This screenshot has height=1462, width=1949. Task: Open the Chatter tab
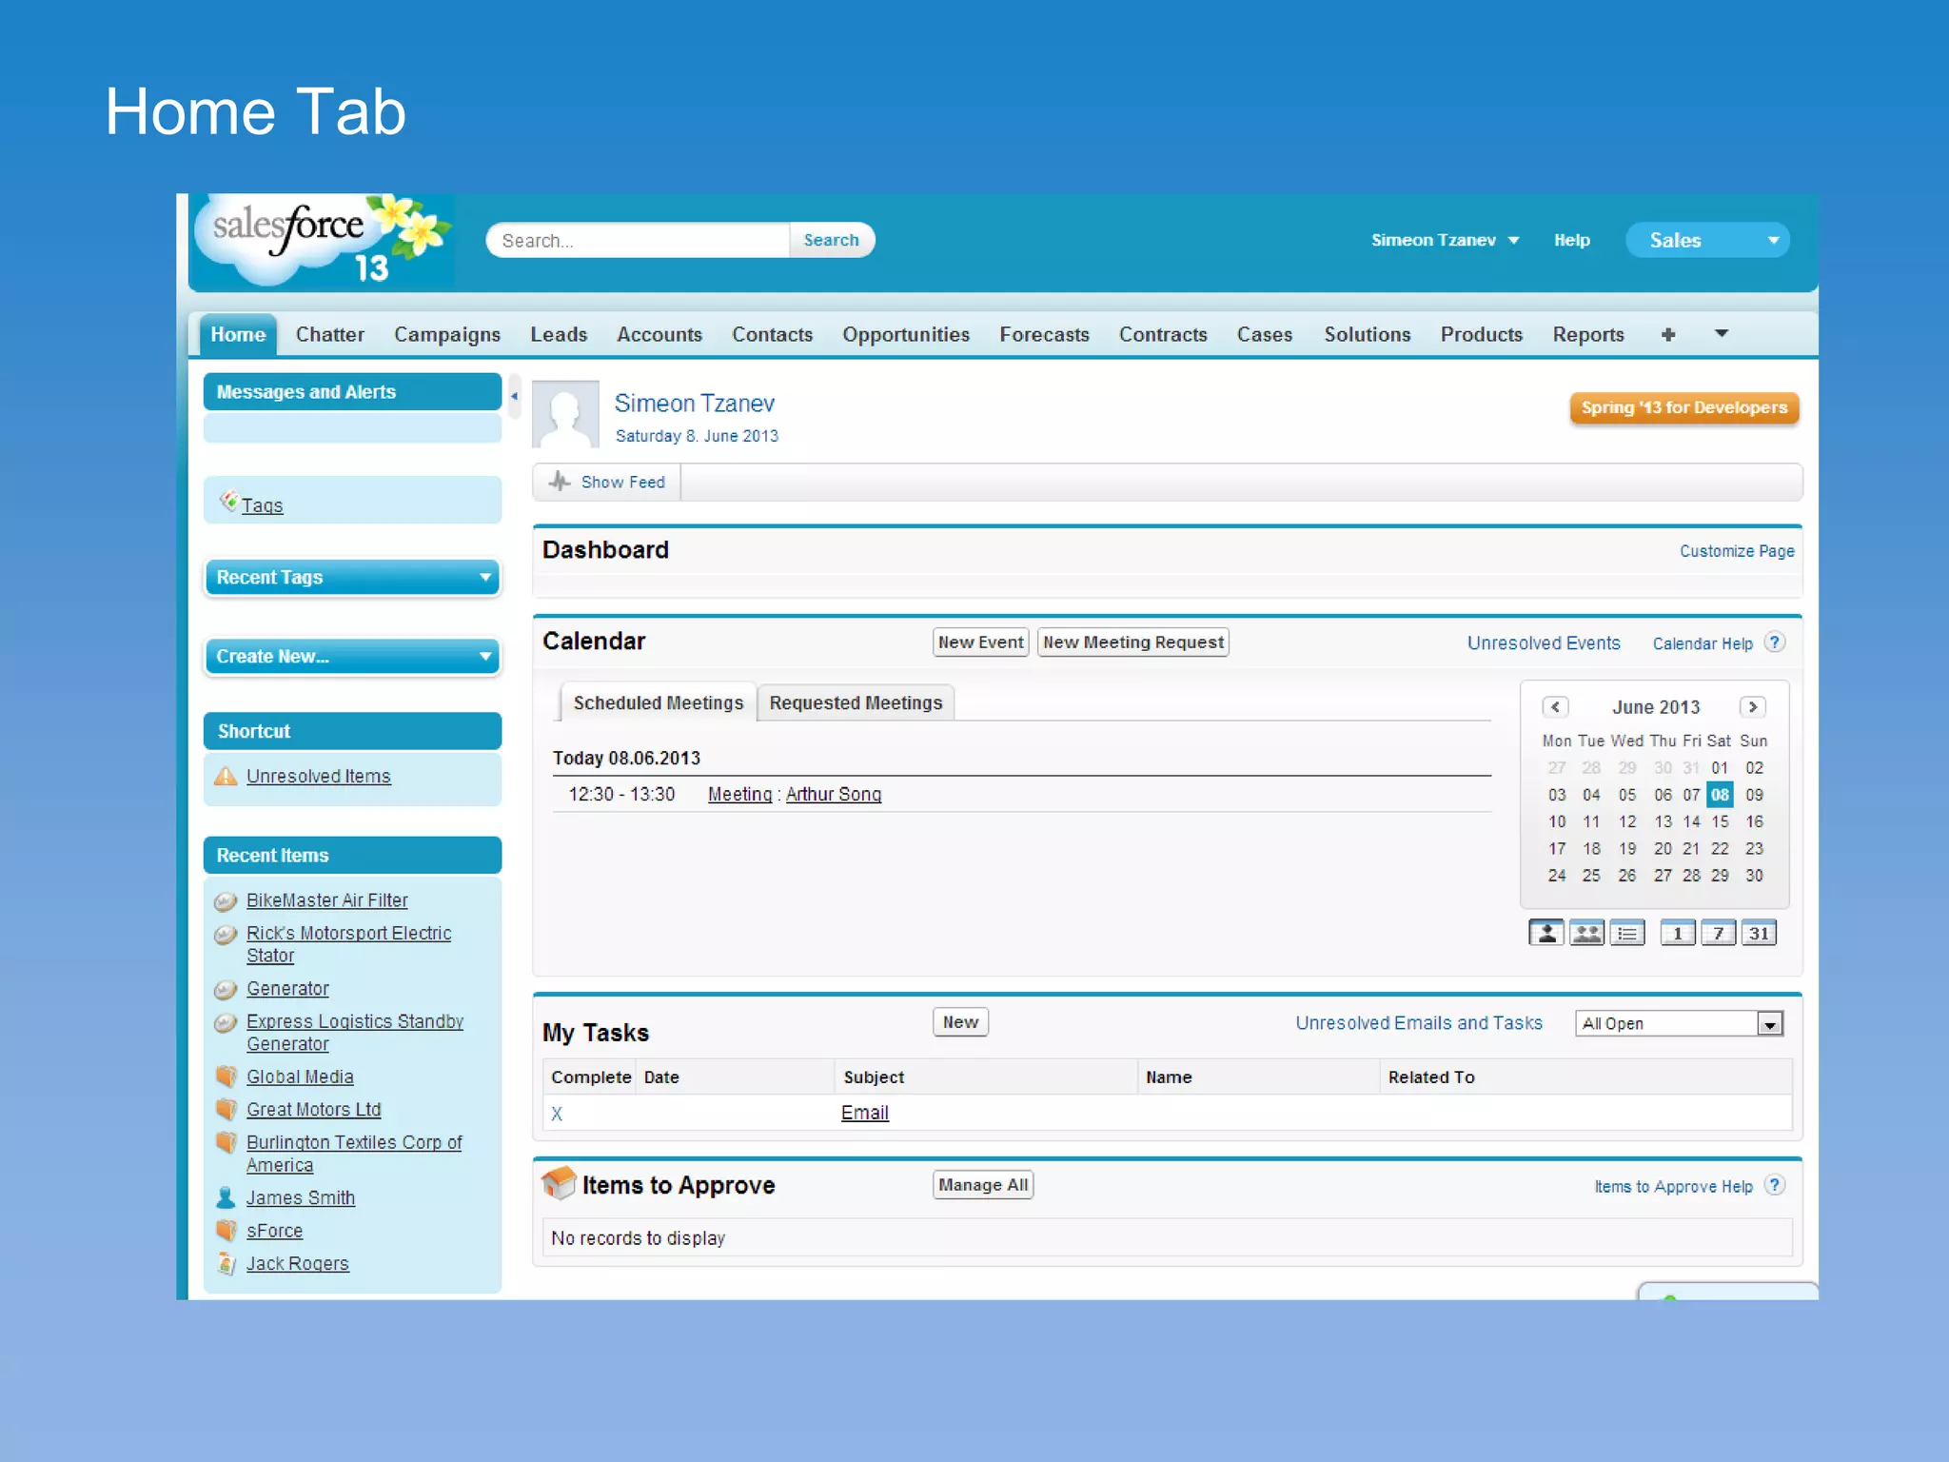330,334
